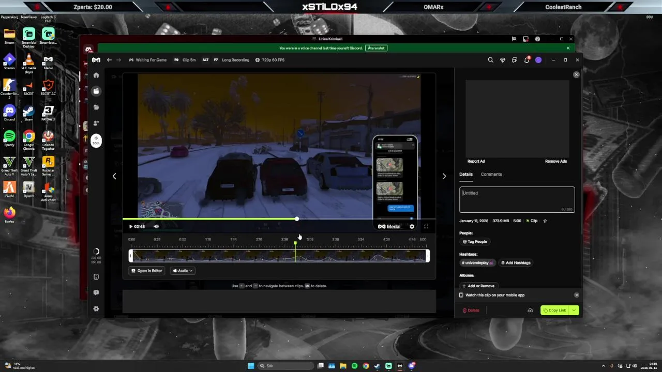The width and height of the screenshot is (662, 372).
Task: Click the Discord desktop shortcut
Action: click(x=9, y=113)
